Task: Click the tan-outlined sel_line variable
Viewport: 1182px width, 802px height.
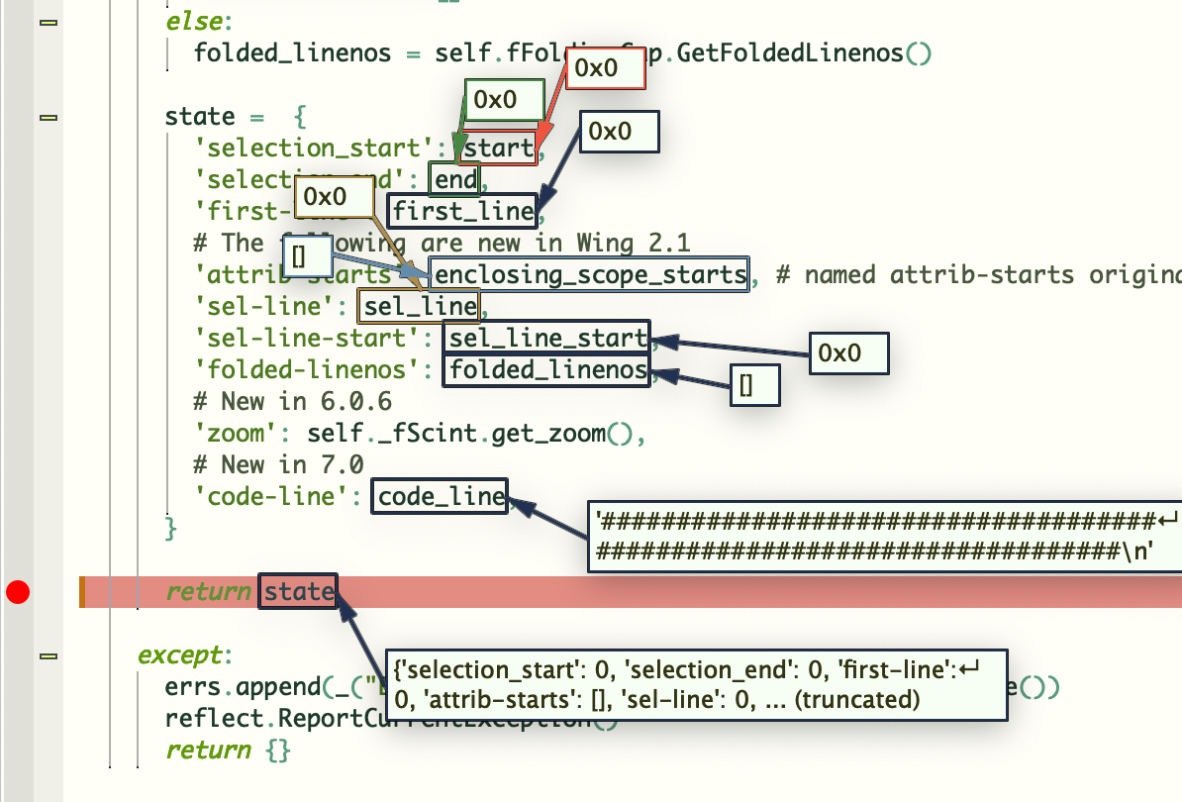Action: 419,306
